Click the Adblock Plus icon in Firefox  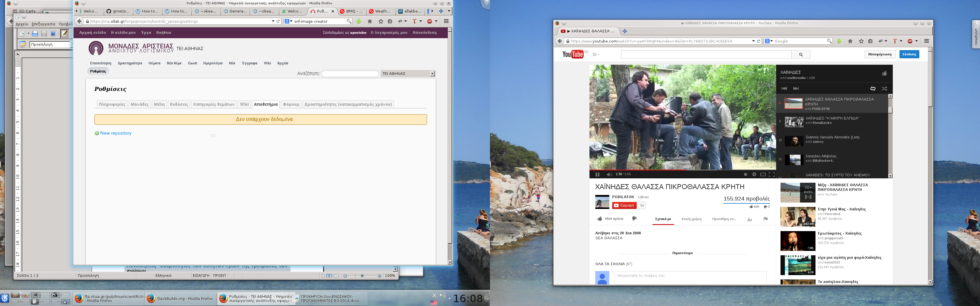click(x=430, y=21)
